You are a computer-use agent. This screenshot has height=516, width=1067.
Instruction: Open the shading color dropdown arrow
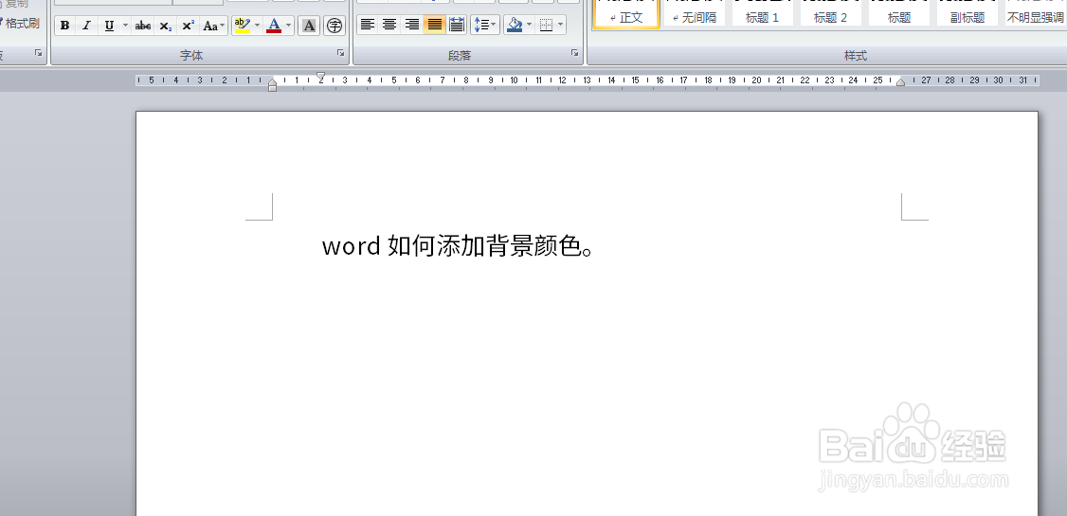[530, 26]
